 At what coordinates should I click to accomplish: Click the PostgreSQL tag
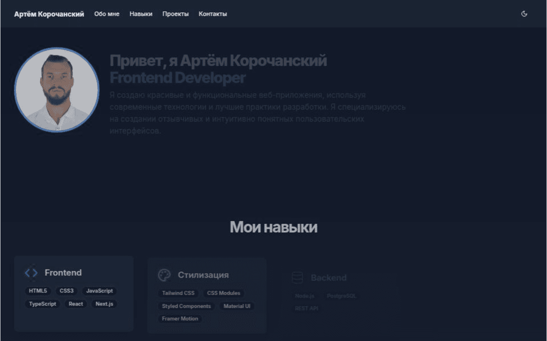(341, 296)
